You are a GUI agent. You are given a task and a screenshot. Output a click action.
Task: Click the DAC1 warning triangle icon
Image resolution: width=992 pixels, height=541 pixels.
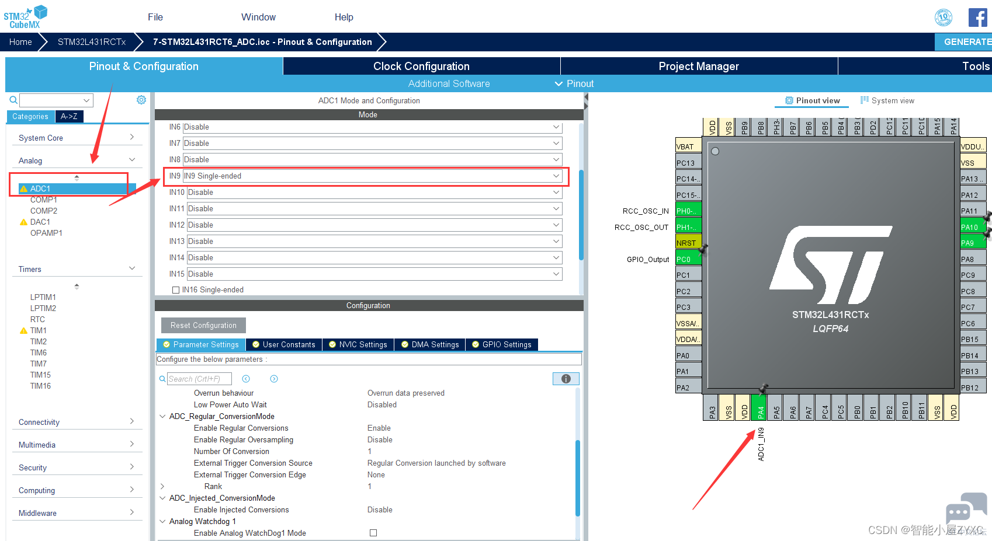(x=24, y=222)
